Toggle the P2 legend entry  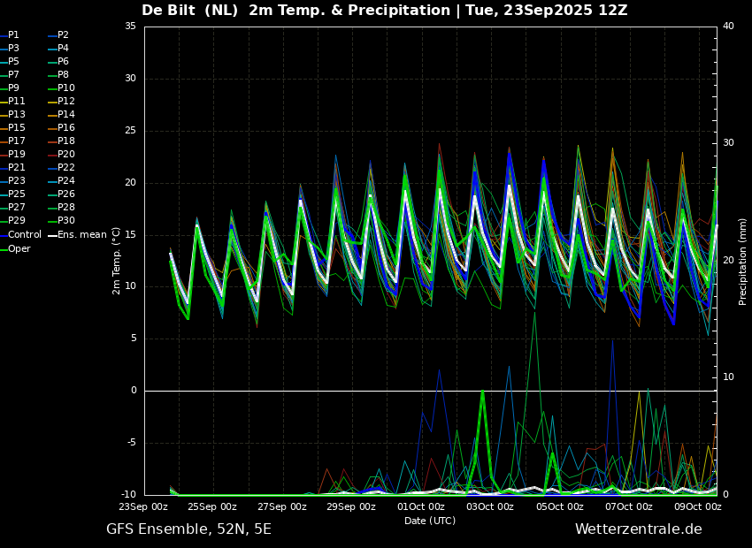[x=63, y=35]
